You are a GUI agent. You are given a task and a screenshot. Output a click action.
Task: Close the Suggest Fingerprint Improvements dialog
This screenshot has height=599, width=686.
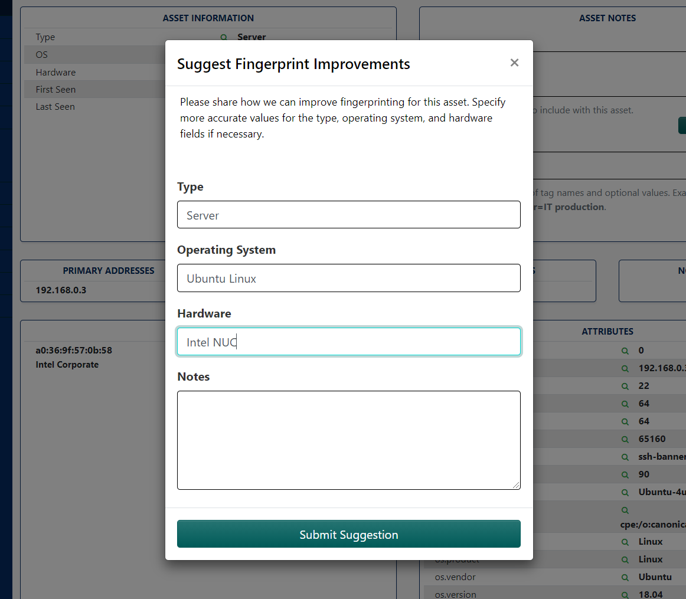514,63
